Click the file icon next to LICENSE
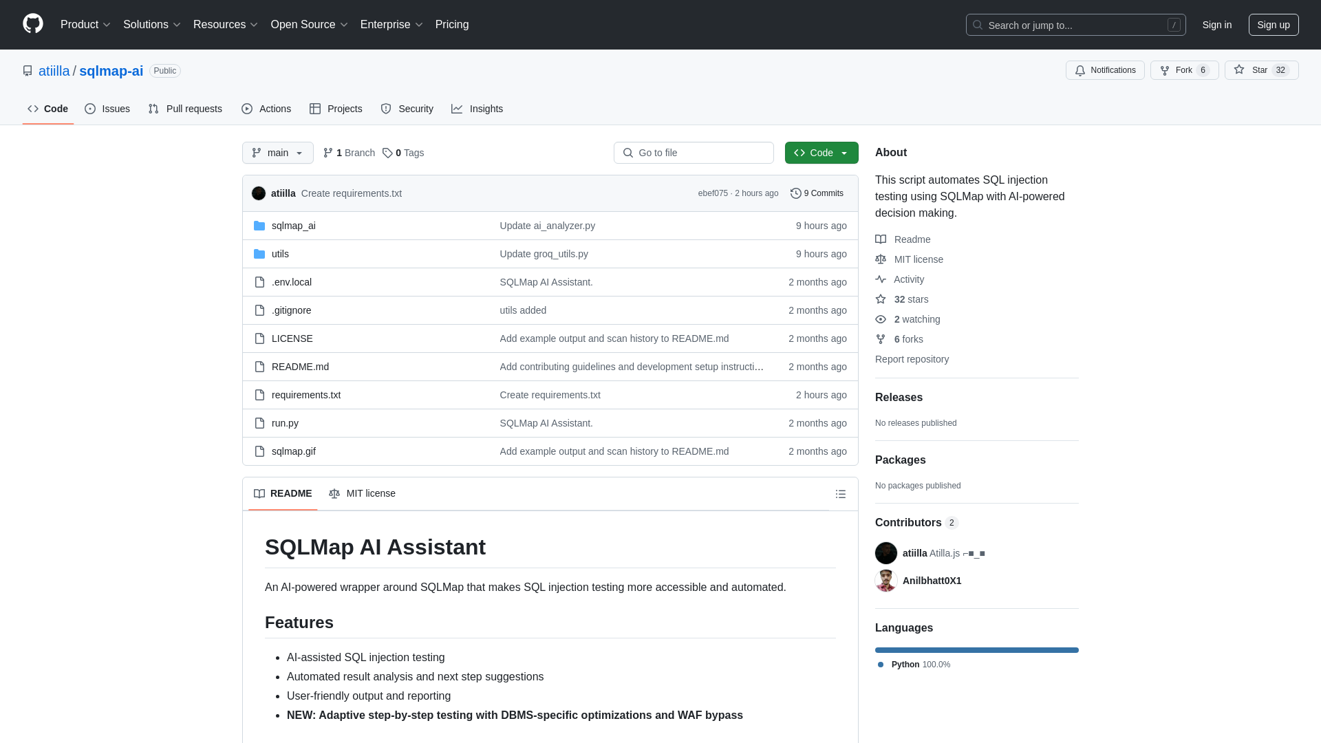1321x743 pixels. click(x=259, y=338)
